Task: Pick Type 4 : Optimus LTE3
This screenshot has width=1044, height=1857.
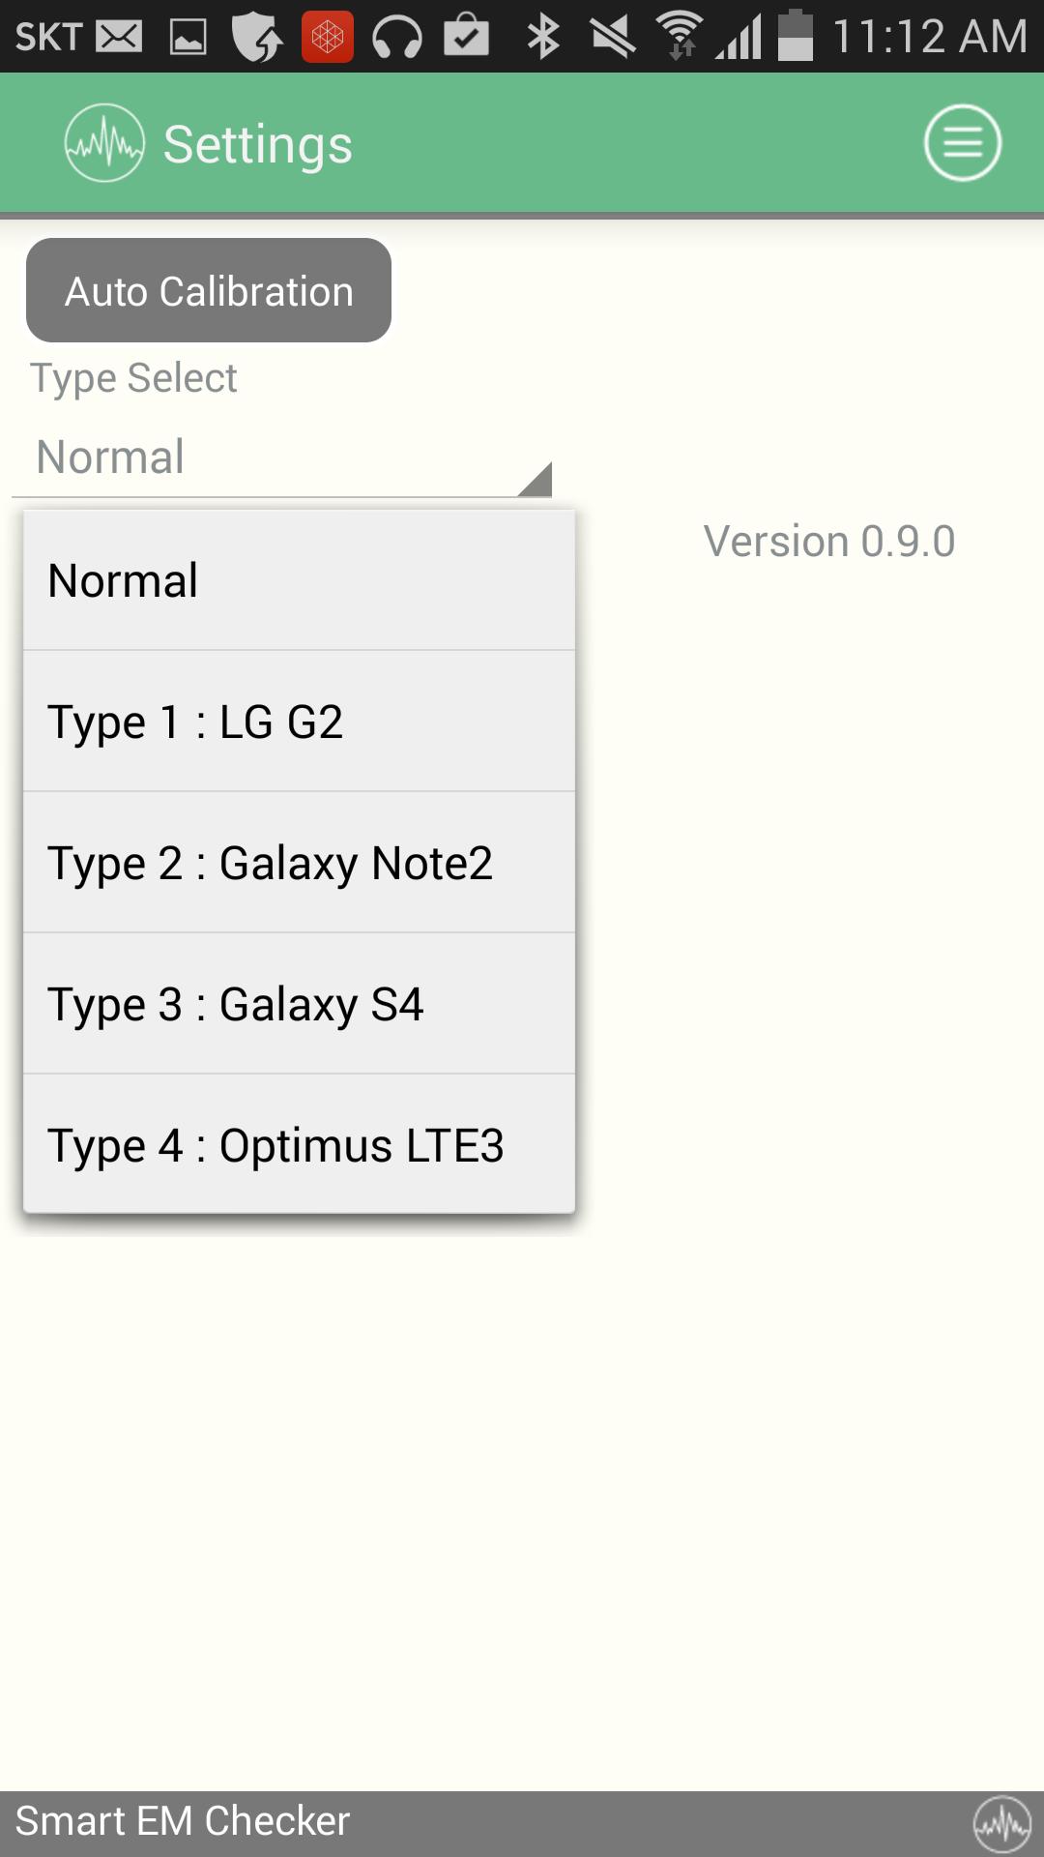Action: coord(299,1145)
